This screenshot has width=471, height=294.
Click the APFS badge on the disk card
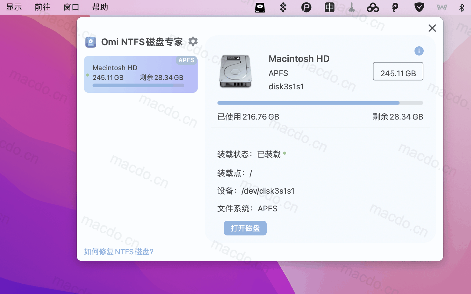click(186, 60)
